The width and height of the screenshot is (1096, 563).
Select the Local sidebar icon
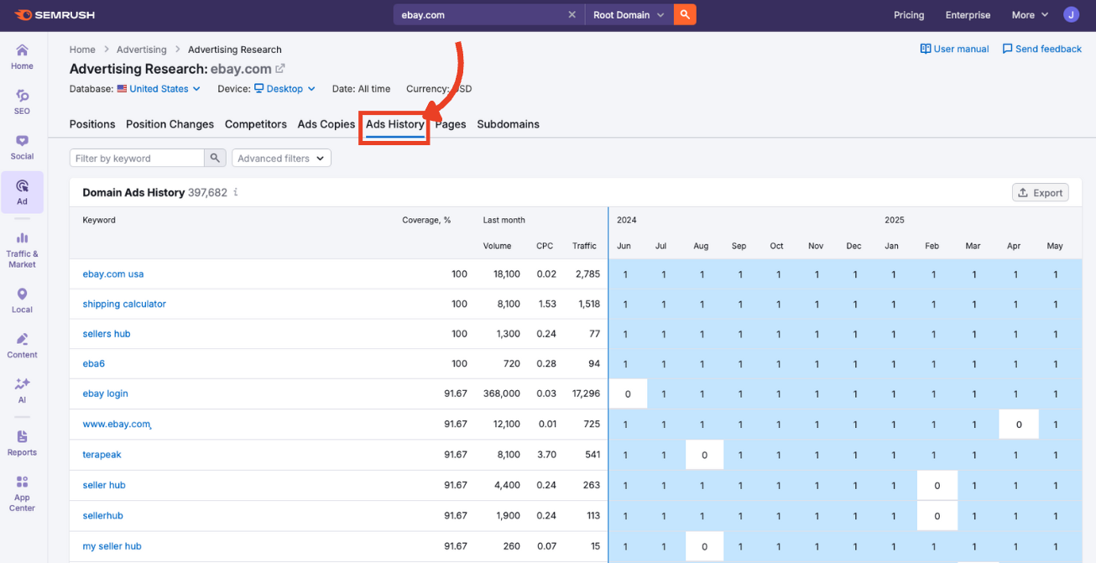pos(22,300)
